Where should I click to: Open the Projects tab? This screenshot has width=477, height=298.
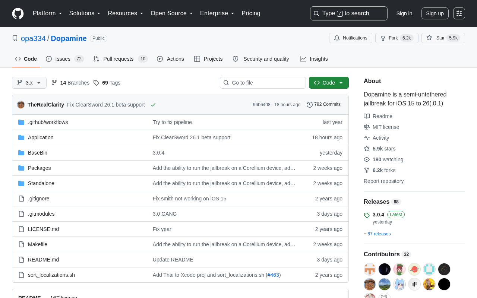point(208,59)
